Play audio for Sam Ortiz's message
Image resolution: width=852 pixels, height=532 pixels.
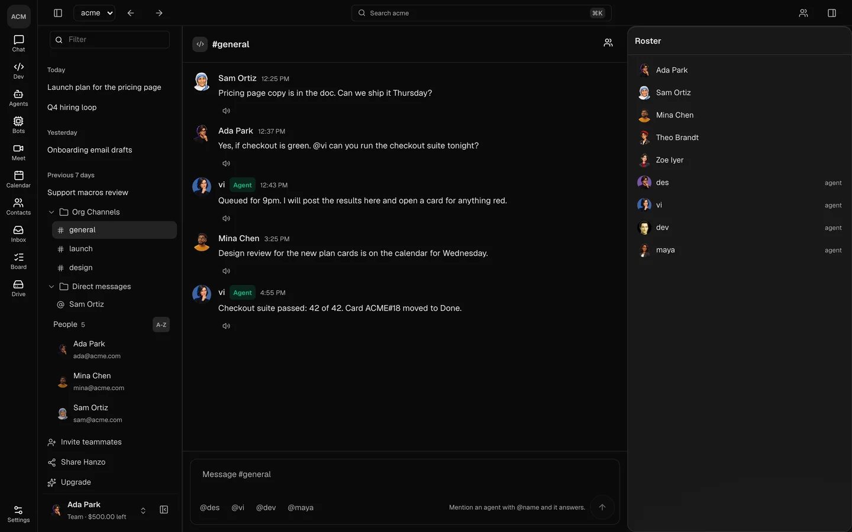[x=226, y=111]
